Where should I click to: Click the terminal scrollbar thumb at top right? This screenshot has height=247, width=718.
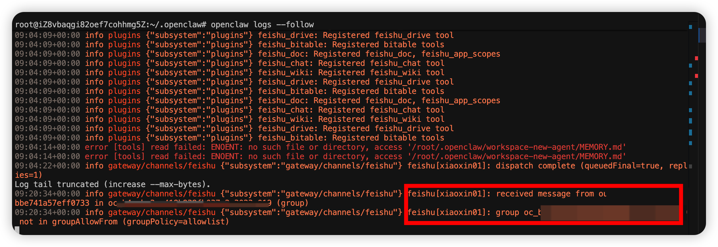(702, 35)
